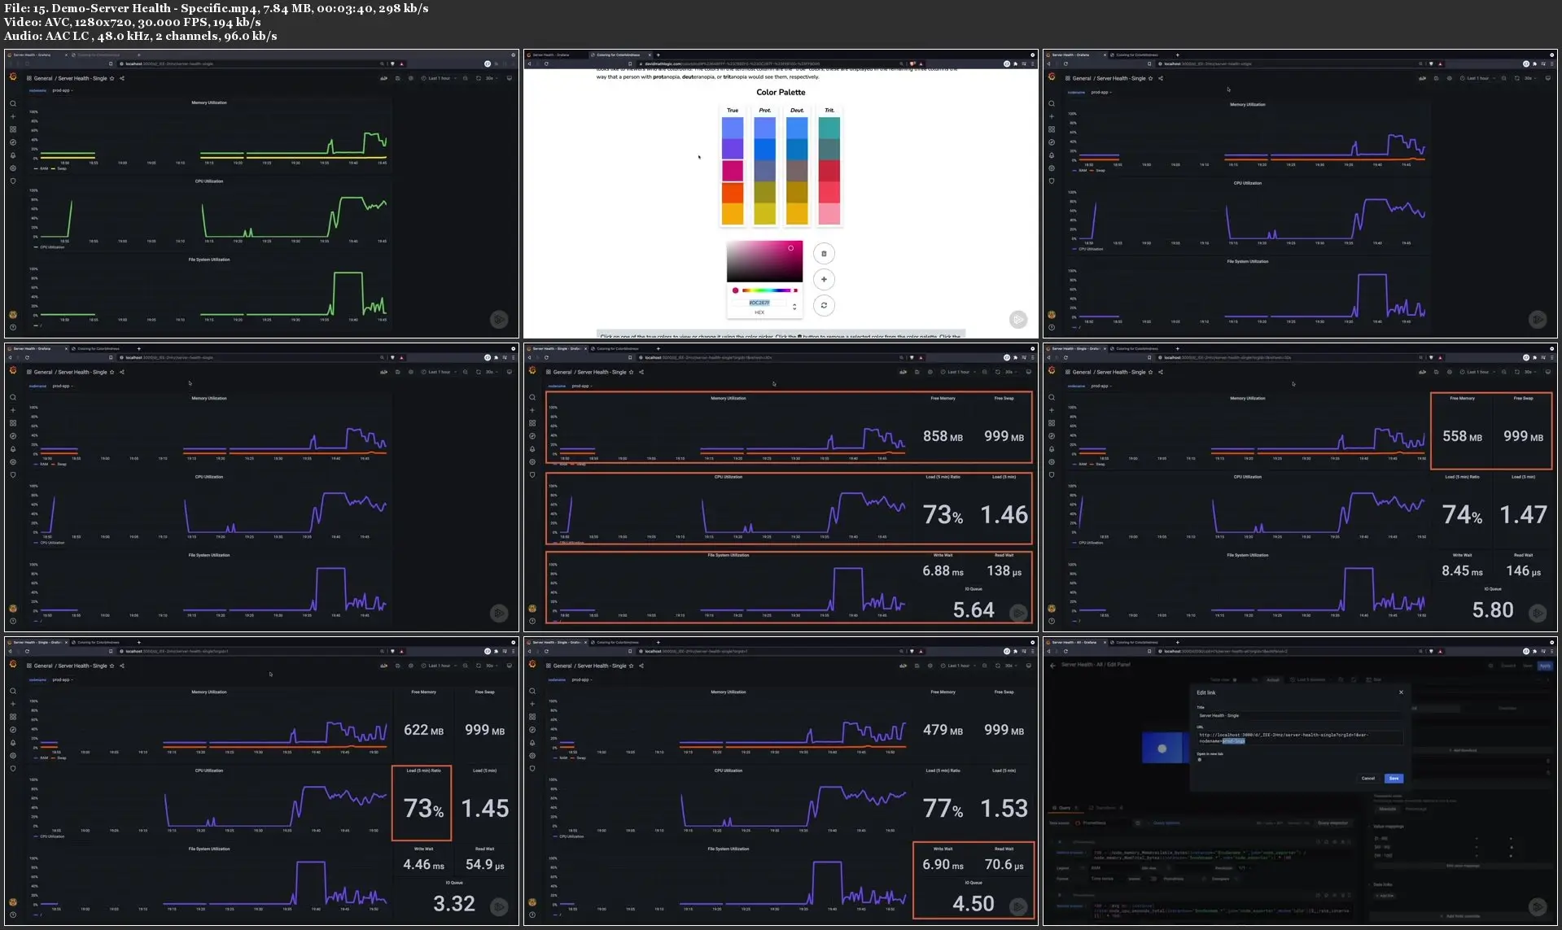1562x930 pixels.
Task: Switch to Server Health - Grafana tab on Color Palette page
Action: point(556,55)
